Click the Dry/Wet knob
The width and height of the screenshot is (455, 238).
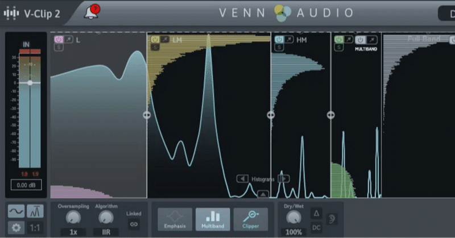click(293, 217)
